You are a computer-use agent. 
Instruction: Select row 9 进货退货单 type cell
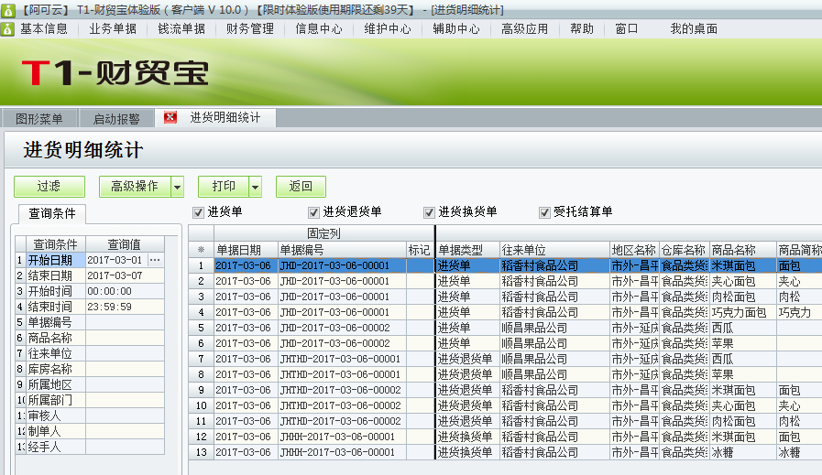pyautogui.click(x=467, y=390)
